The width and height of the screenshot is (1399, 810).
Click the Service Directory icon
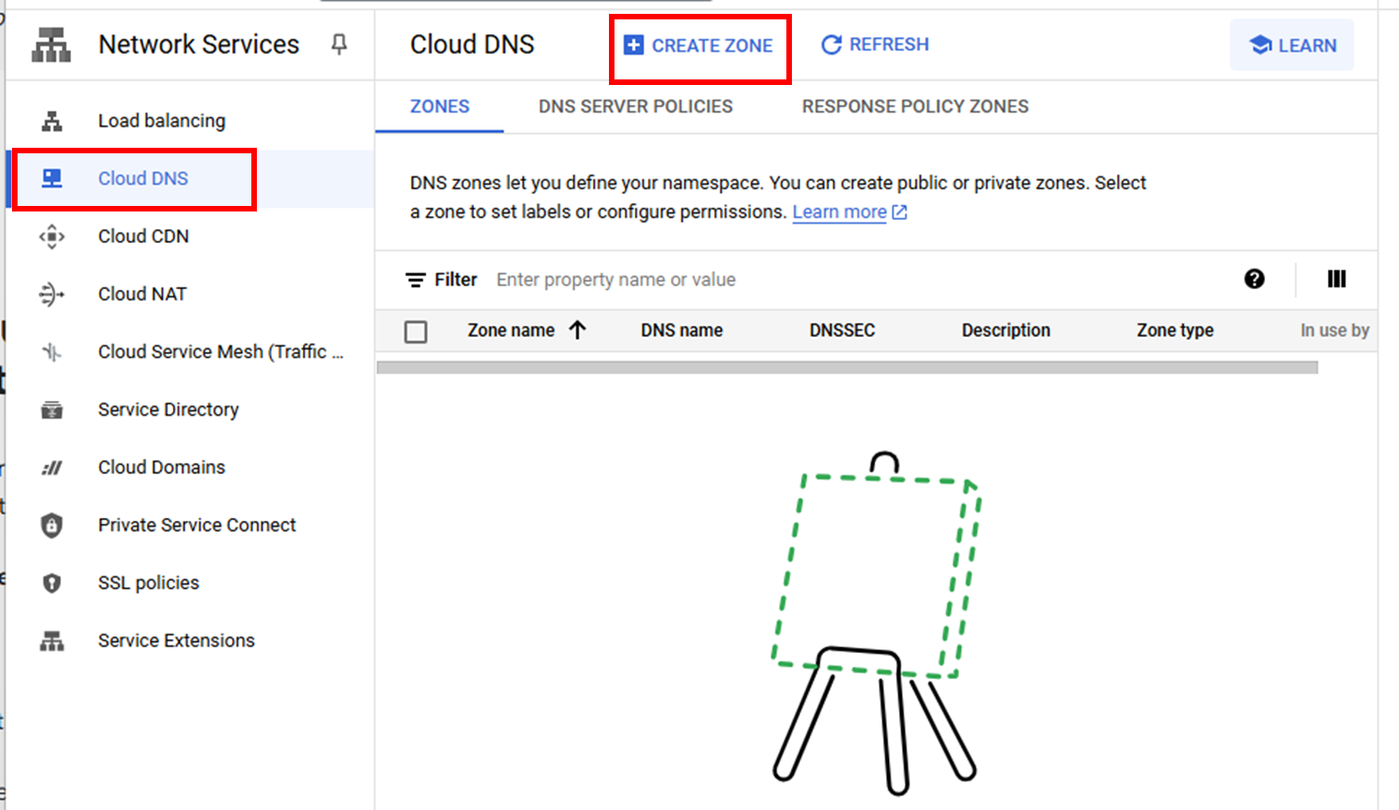tap(52, 409)
